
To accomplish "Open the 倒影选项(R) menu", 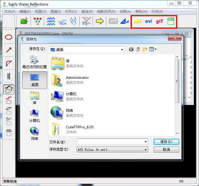I will pos(106,12).
